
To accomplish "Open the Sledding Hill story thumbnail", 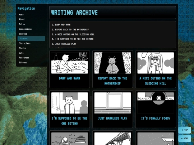I will pos(156,63).
